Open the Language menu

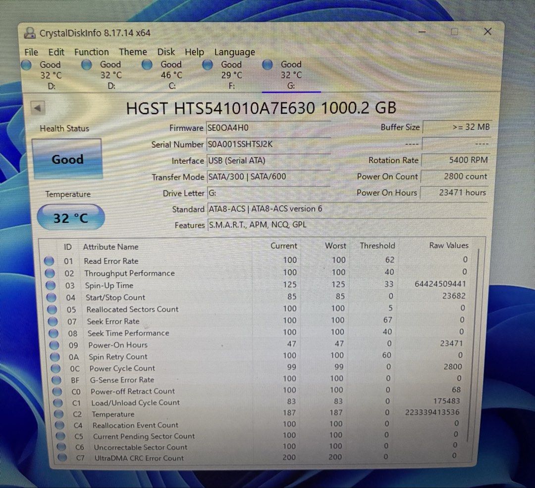coord(234,52)
